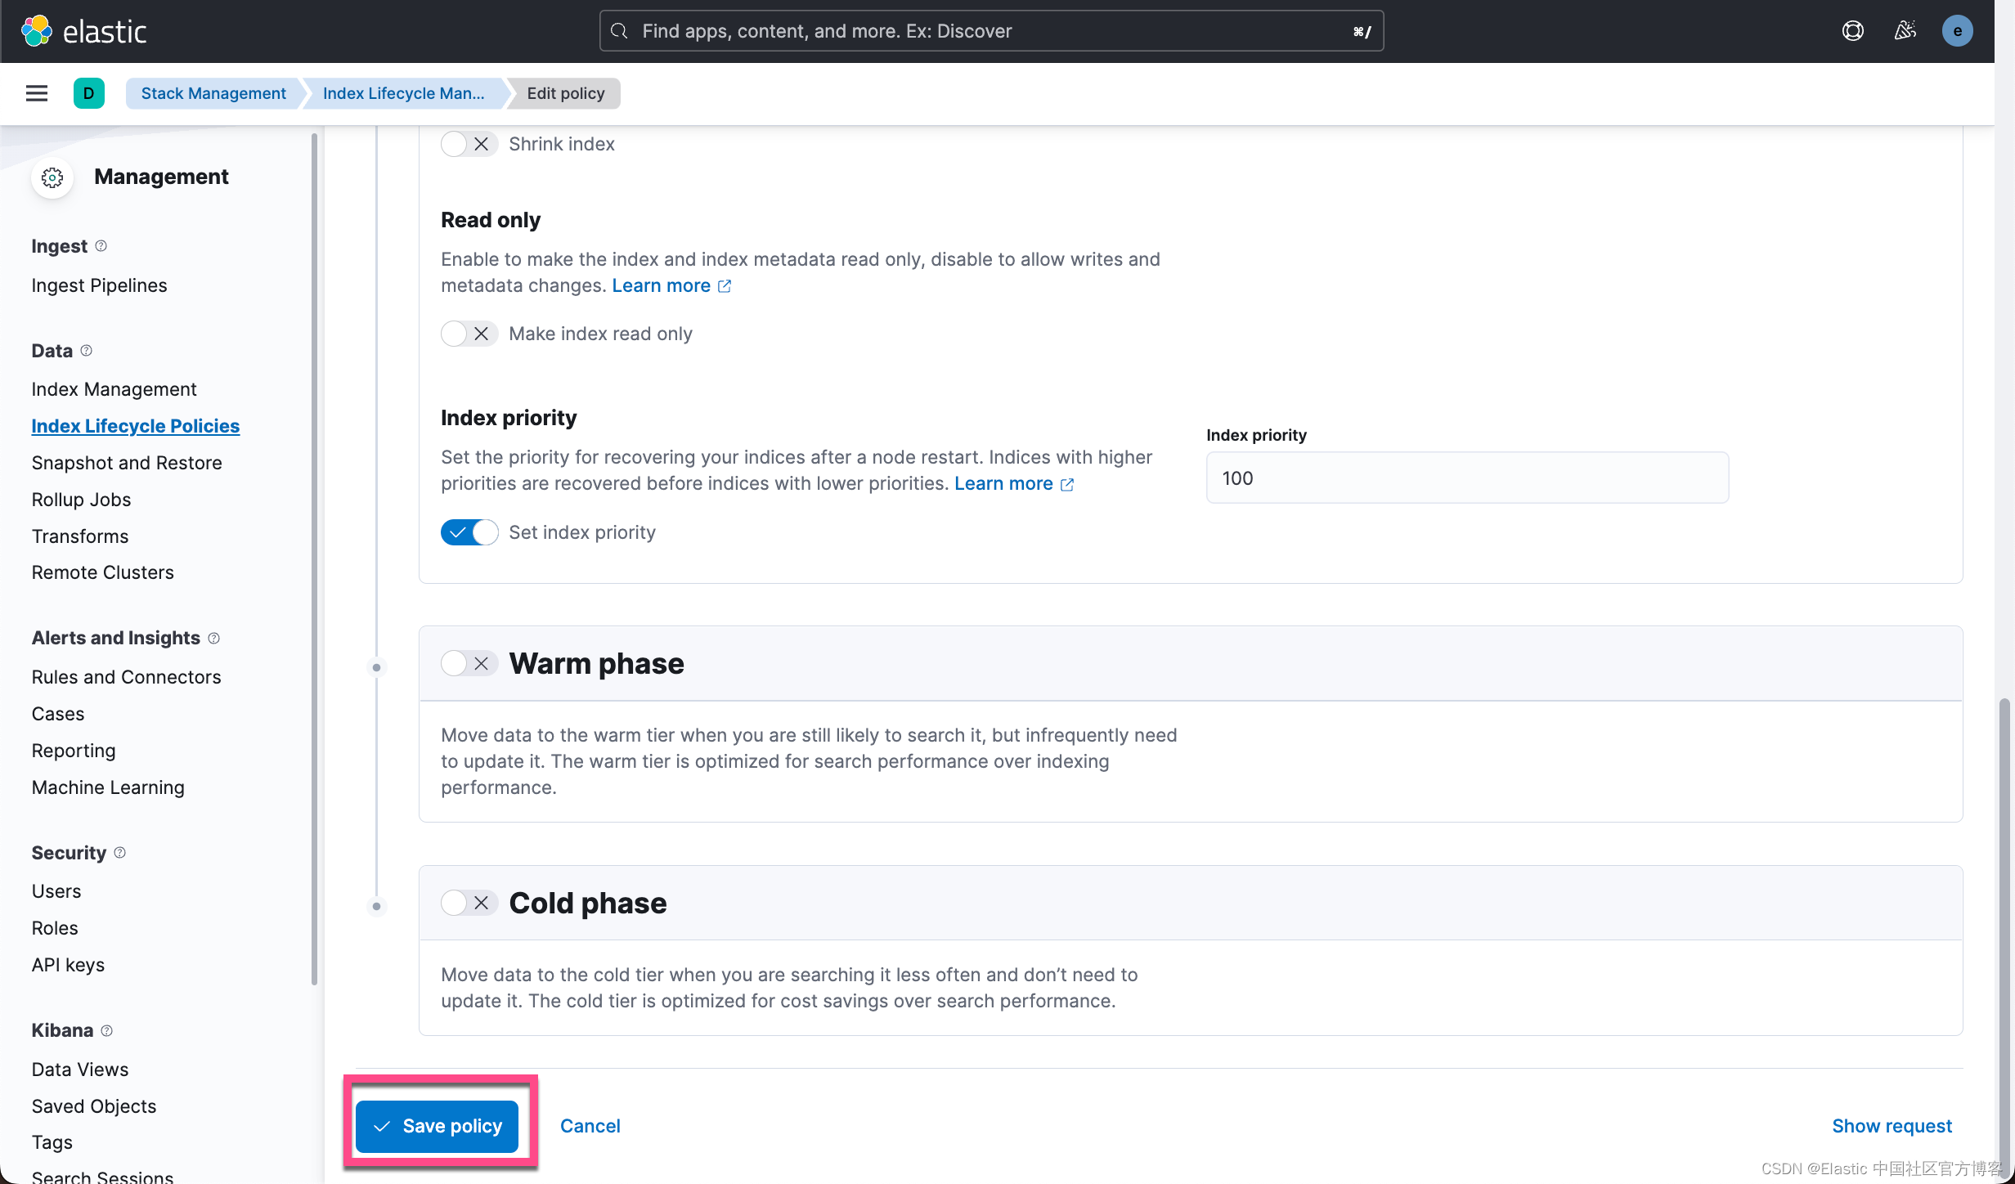The width and height of the screenshot is (2015, 1184).
Task: Enable the Warm phase toggle
Action: tap(468, 663)
